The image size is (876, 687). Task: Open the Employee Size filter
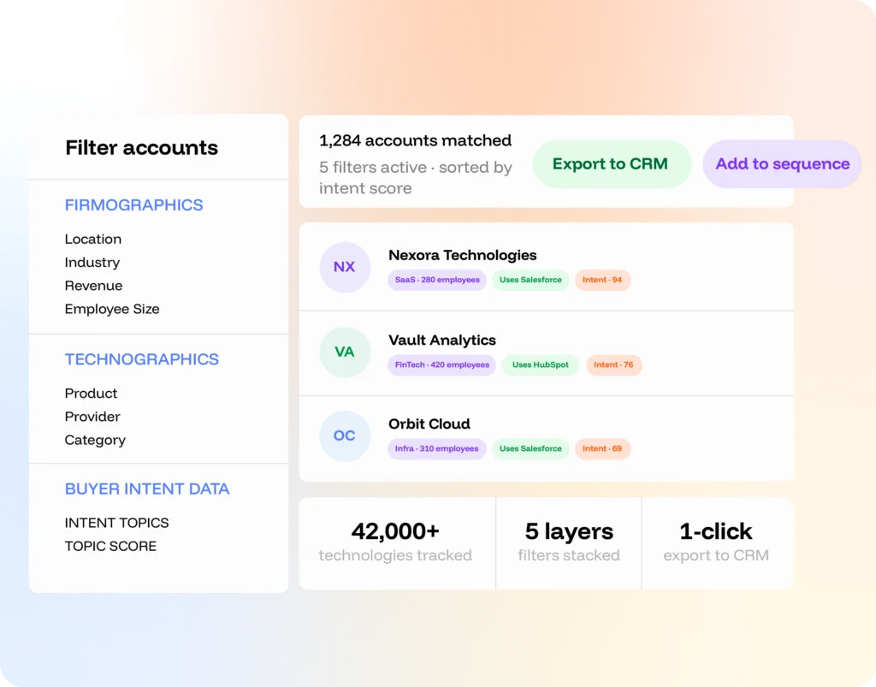tap(112, 310)
